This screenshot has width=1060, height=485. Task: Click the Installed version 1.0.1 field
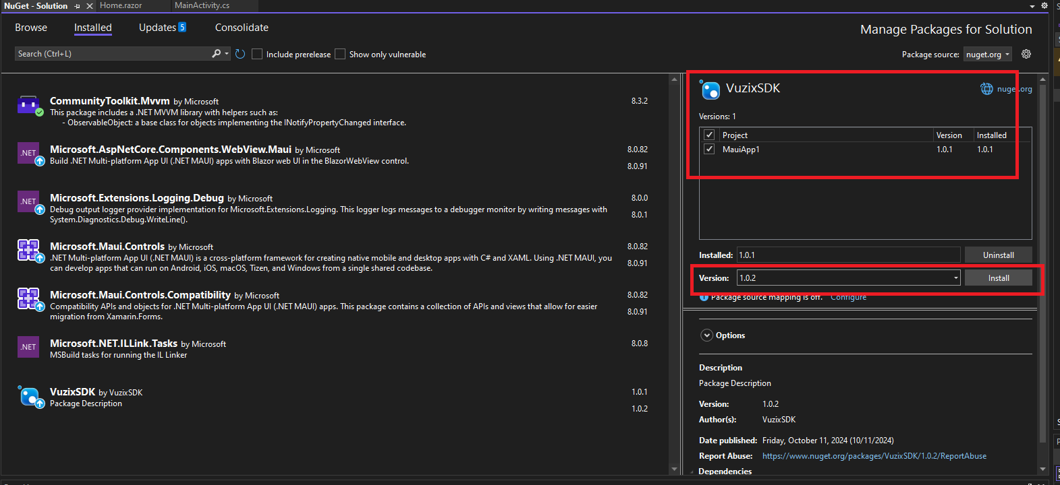(848, 255)
